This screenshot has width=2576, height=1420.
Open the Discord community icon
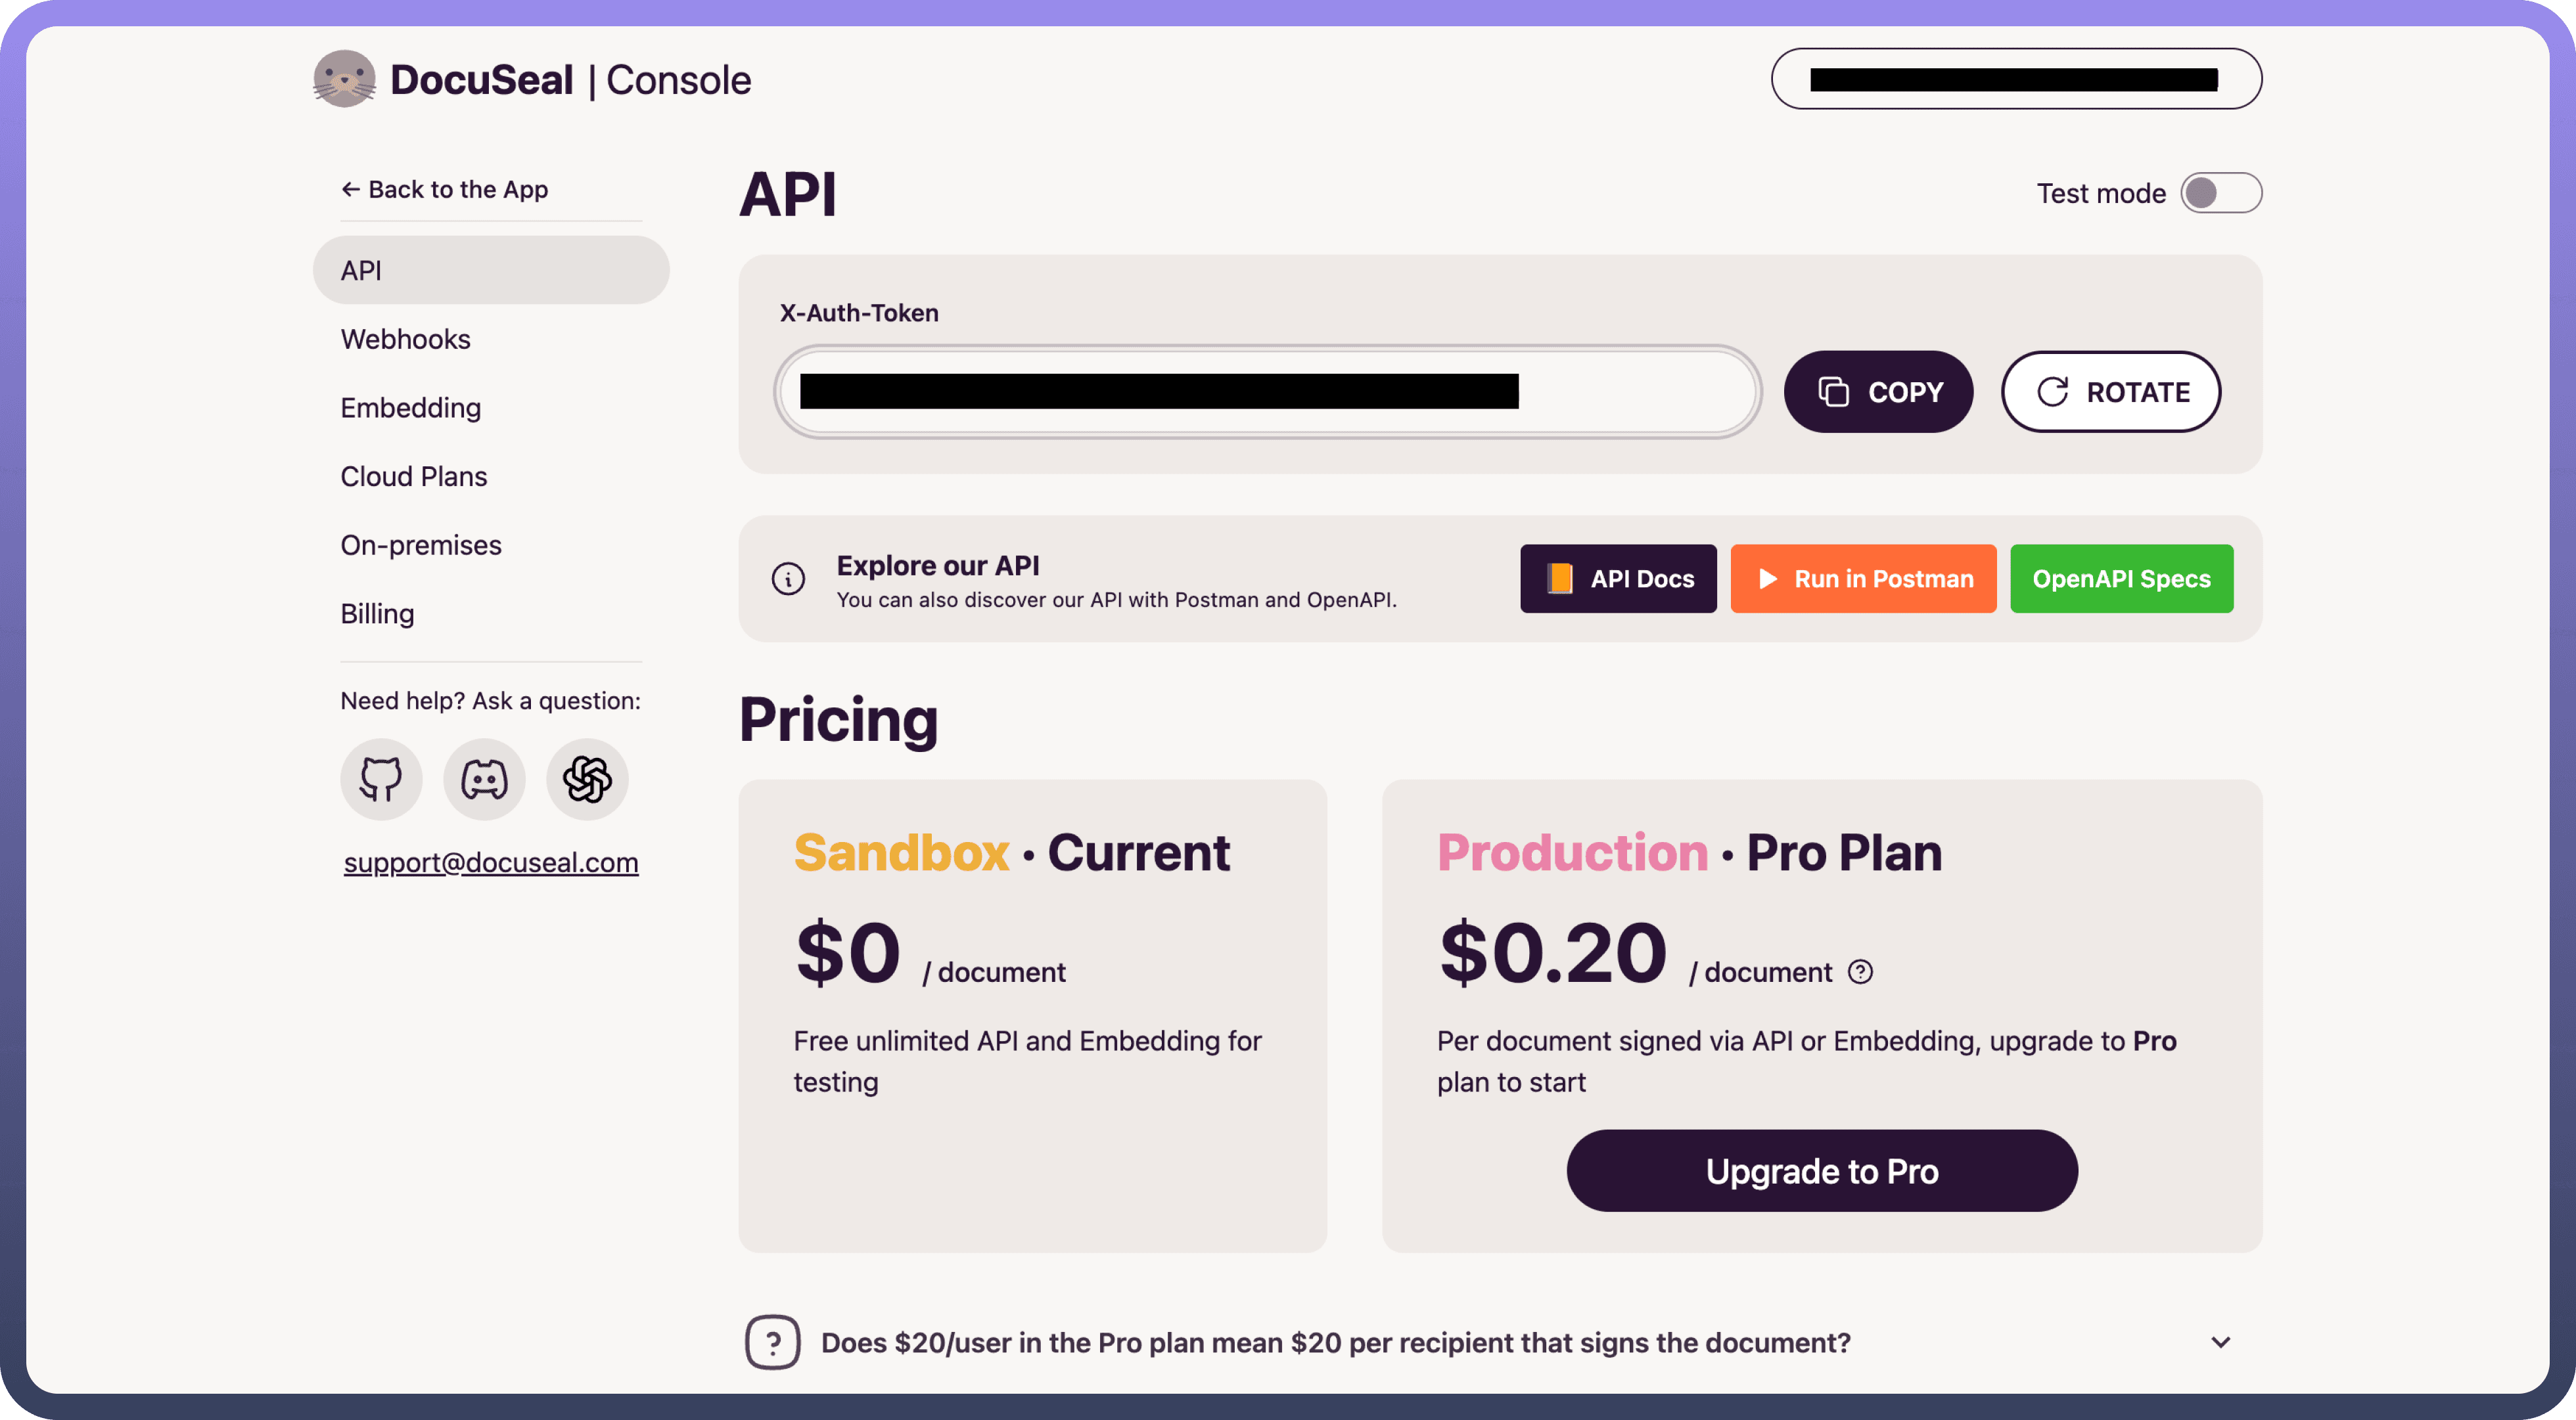[x=484, y=778]
